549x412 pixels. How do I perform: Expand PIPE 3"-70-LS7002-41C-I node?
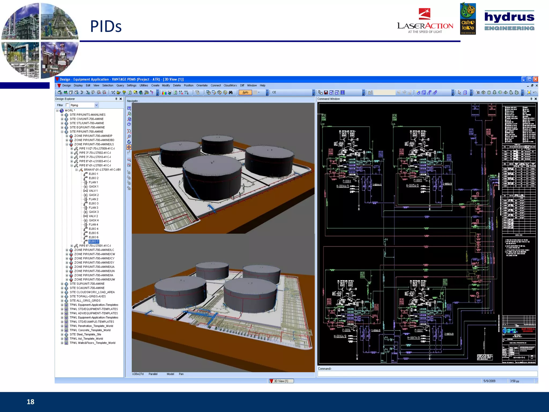(72, 153)
